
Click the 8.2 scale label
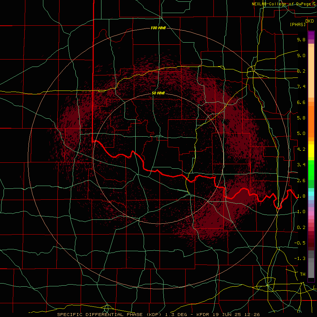point(301,71)
